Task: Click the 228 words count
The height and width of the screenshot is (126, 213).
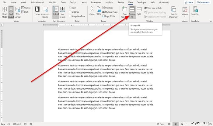Action: coord(17,124)
